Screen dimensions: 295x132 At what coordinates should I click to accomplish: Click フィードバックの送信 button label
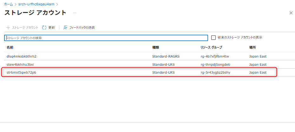click(x=82, y=28)
